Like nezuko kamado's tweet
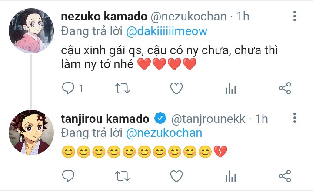The image size is (313, 192). pyautogui.click(x=176, y=89)
